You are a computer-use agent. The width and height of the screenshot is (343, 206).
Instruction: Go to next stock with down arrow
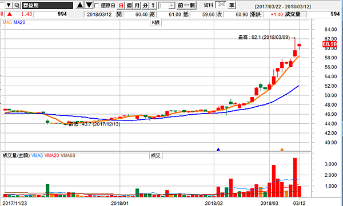click(x=89, y=5)
